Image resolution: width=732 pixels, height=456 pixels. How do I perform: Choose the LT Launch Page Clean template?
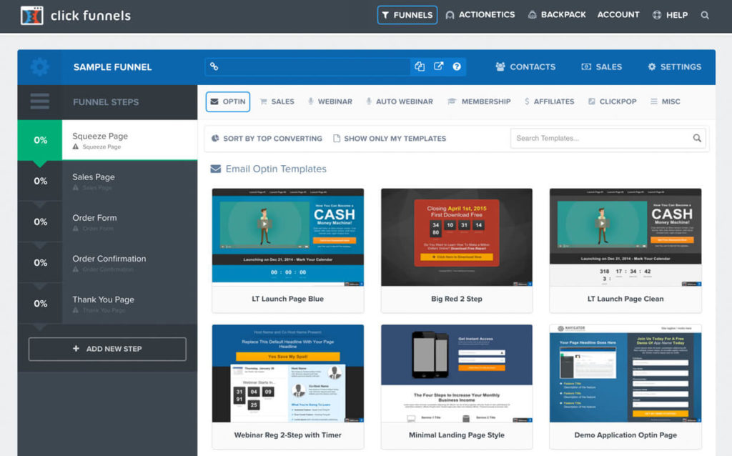[625, 250]
